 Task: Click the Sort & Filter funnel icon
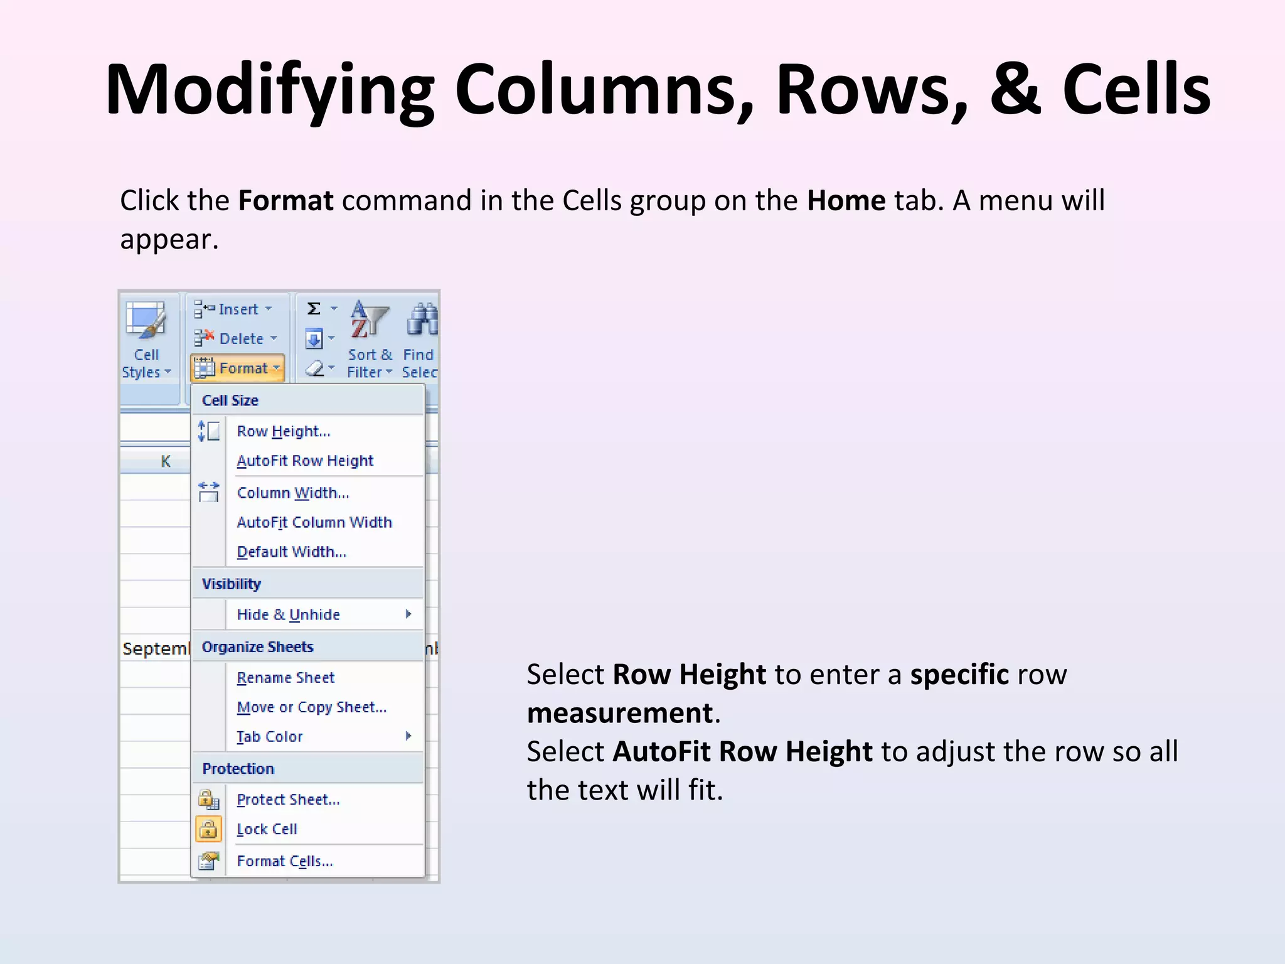coord(370,319)
